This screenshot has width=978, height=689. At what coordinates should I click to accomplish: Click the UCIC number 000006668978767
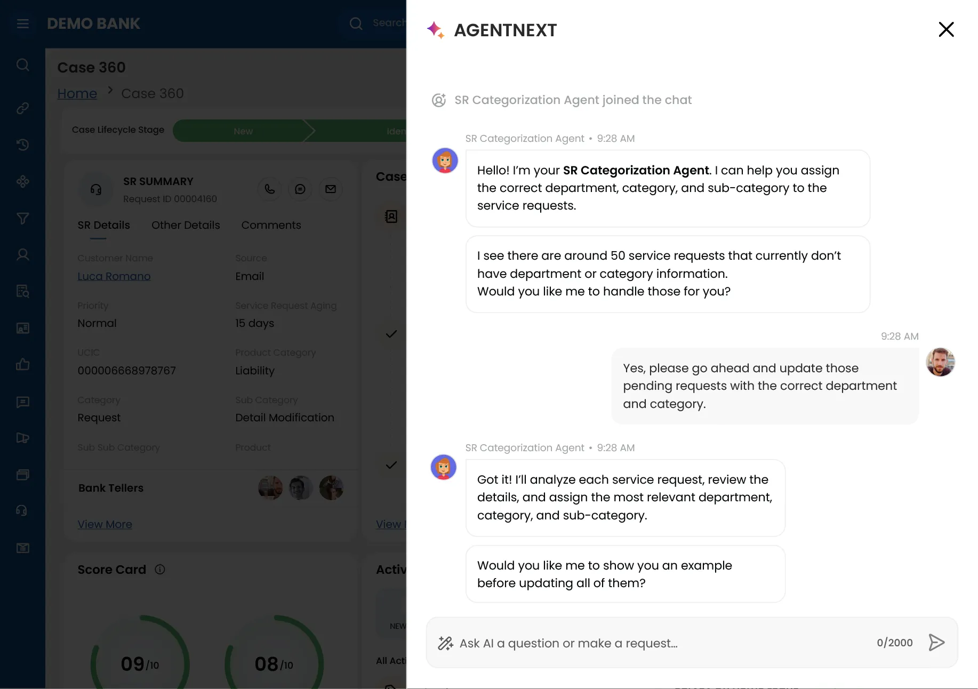(x=127, y=371)
